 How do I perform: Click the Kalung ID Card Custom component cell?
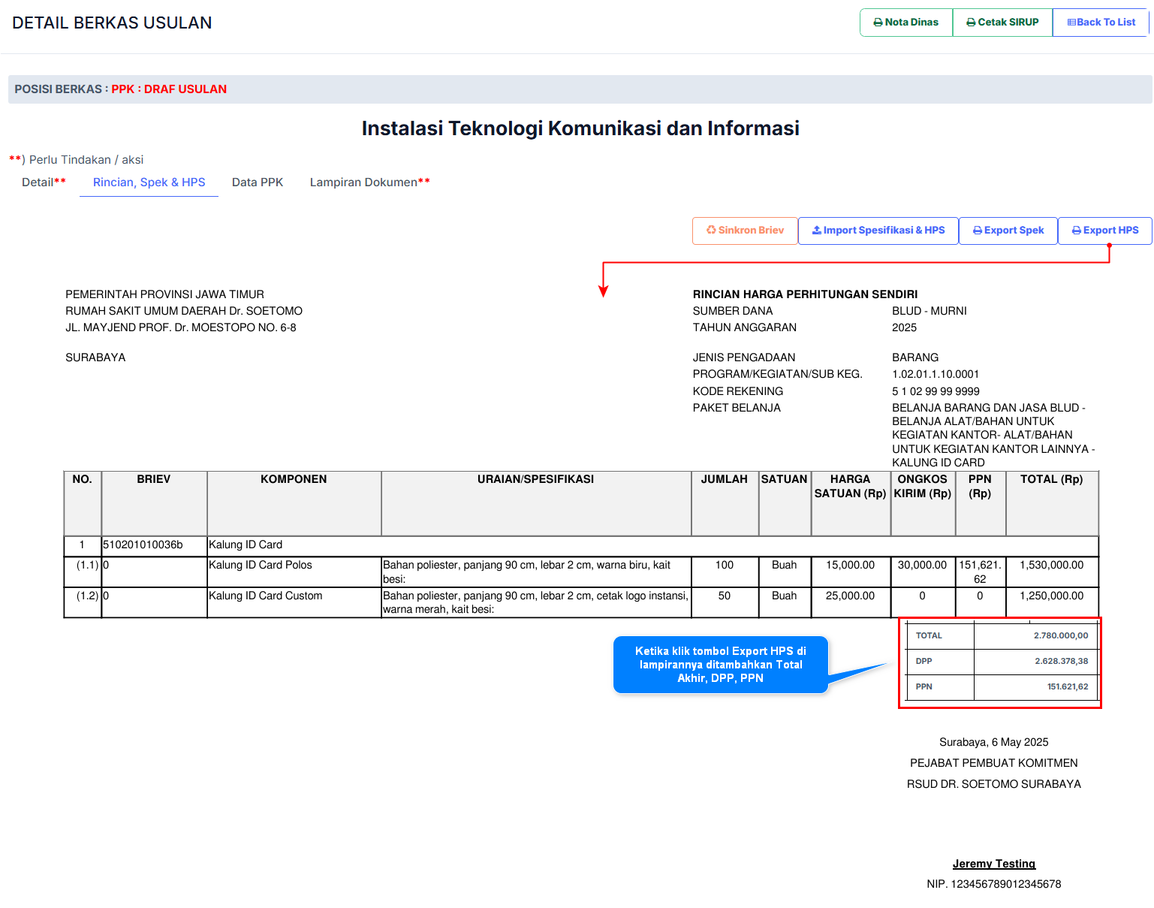point(265,596)
